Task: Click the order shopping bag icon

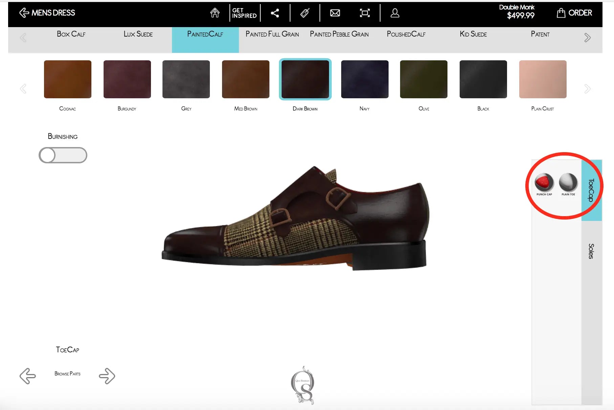Action: coord(561,13)
